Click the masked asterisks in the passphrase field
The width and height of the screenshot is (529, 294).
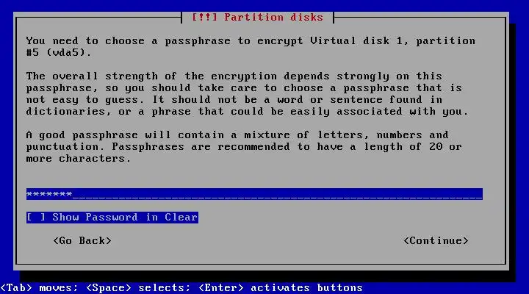pyautogui.click(x=49, y=194)
